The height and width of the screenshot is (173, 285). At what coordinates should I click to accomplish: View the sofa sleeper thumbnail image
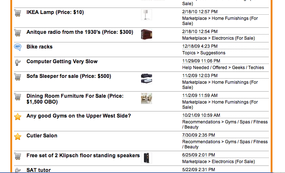[146, 79]
